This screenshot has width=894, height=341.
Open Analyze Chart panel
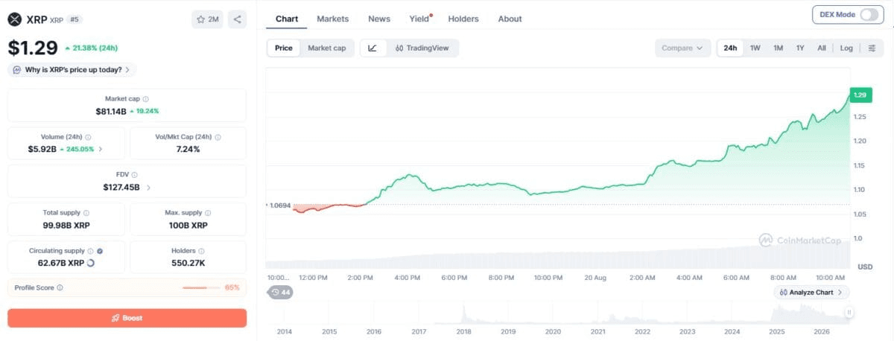click(811, 293)
